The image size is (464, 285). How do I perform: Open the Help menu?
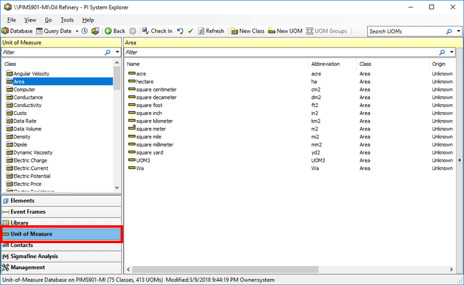[x=88, y=20]
